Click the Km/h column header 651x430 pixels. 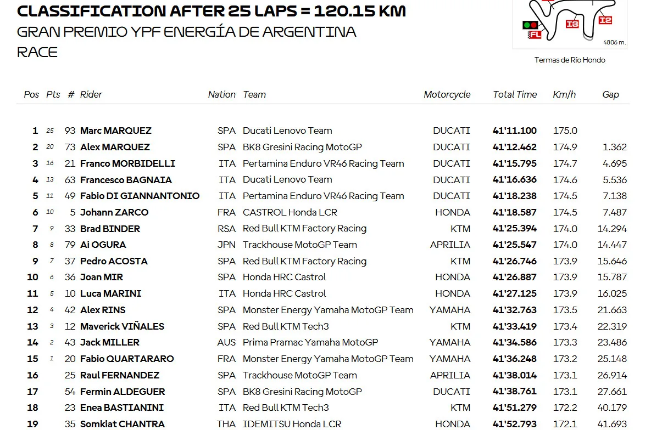[x=564, y=94]
